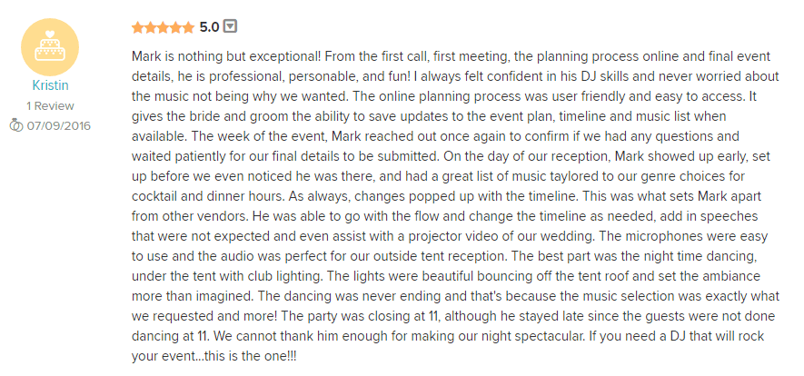Click the line beginning "waited patiently for our final details"
Viewport: 804px width, 376px height.
point(452,156)
